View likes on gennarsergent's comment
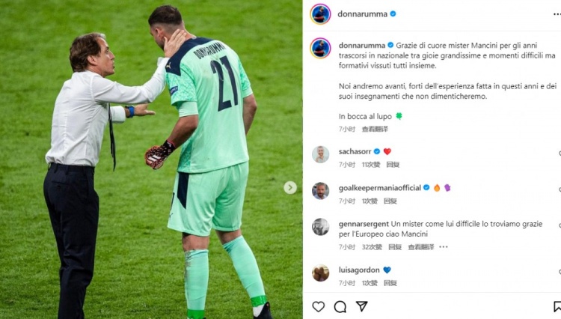This screenshot has width=561, height=319. (372, 247)
